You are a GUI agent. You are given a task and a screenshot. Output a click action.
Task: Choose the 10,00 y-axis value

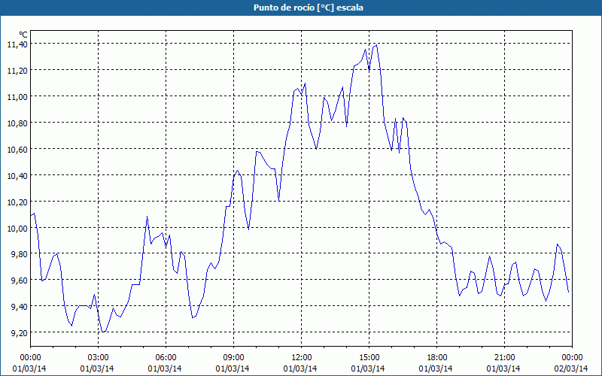17,228
